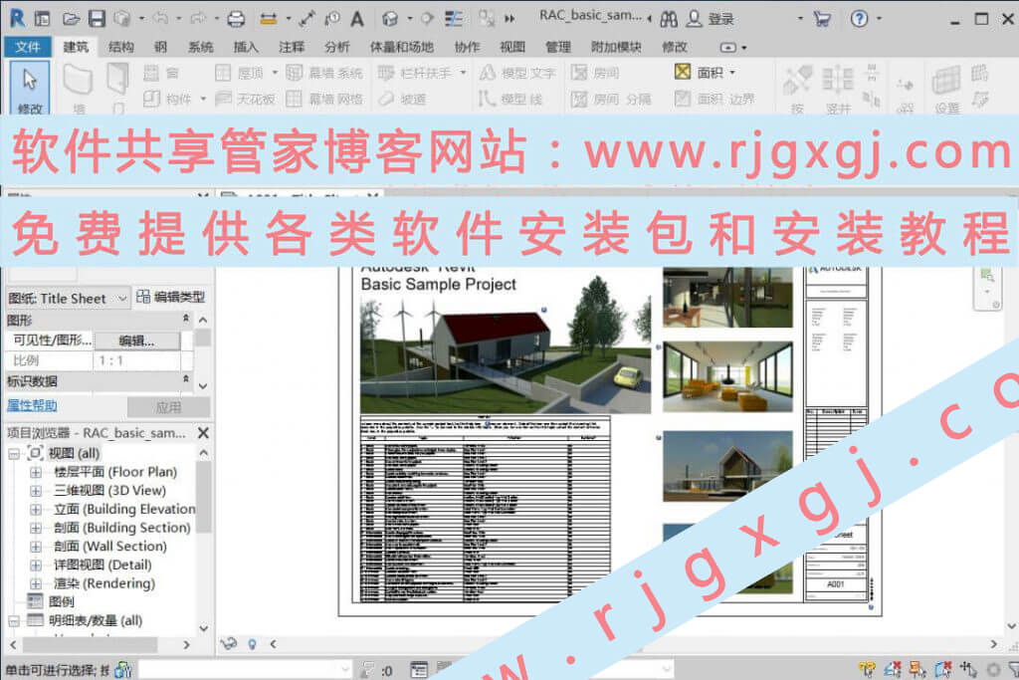The height and width of the screenshot is (680, 1019).
Task: Choose the Aligned Dimension tool icon
Action: pos(306,19)
